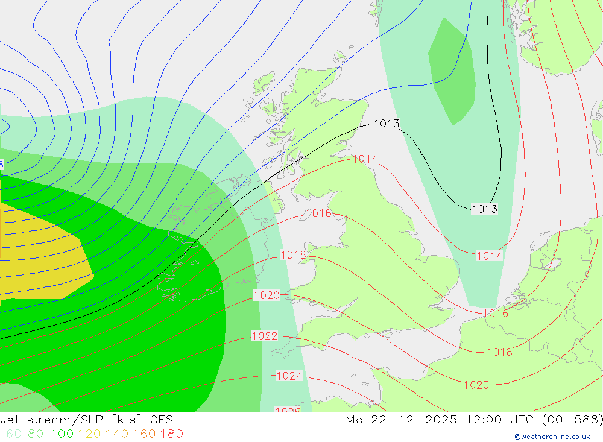The height and width of the screenshot is (442, 603).
Task: Click the 1020 label over France
Action: pos(476,385)
